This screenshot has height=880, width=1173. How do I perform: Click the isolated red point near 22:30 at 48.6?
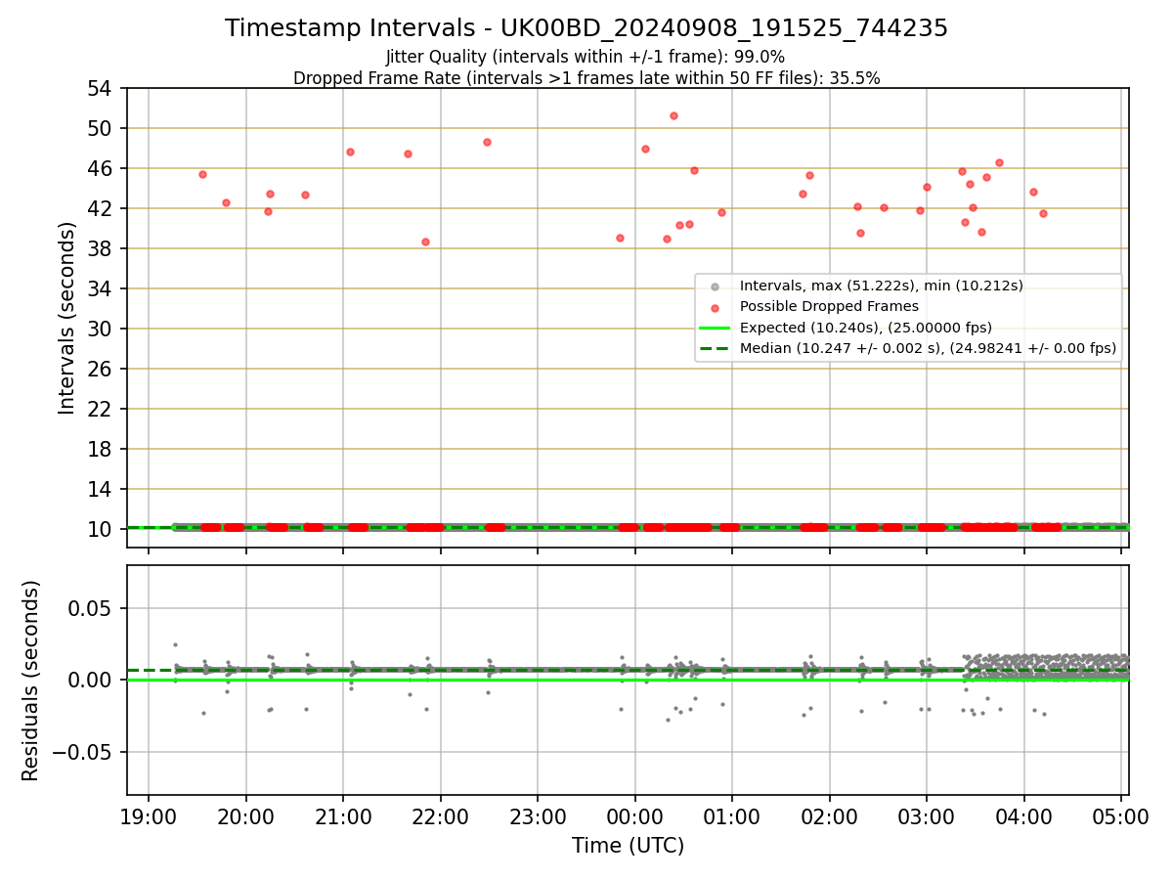pos(487,142)
